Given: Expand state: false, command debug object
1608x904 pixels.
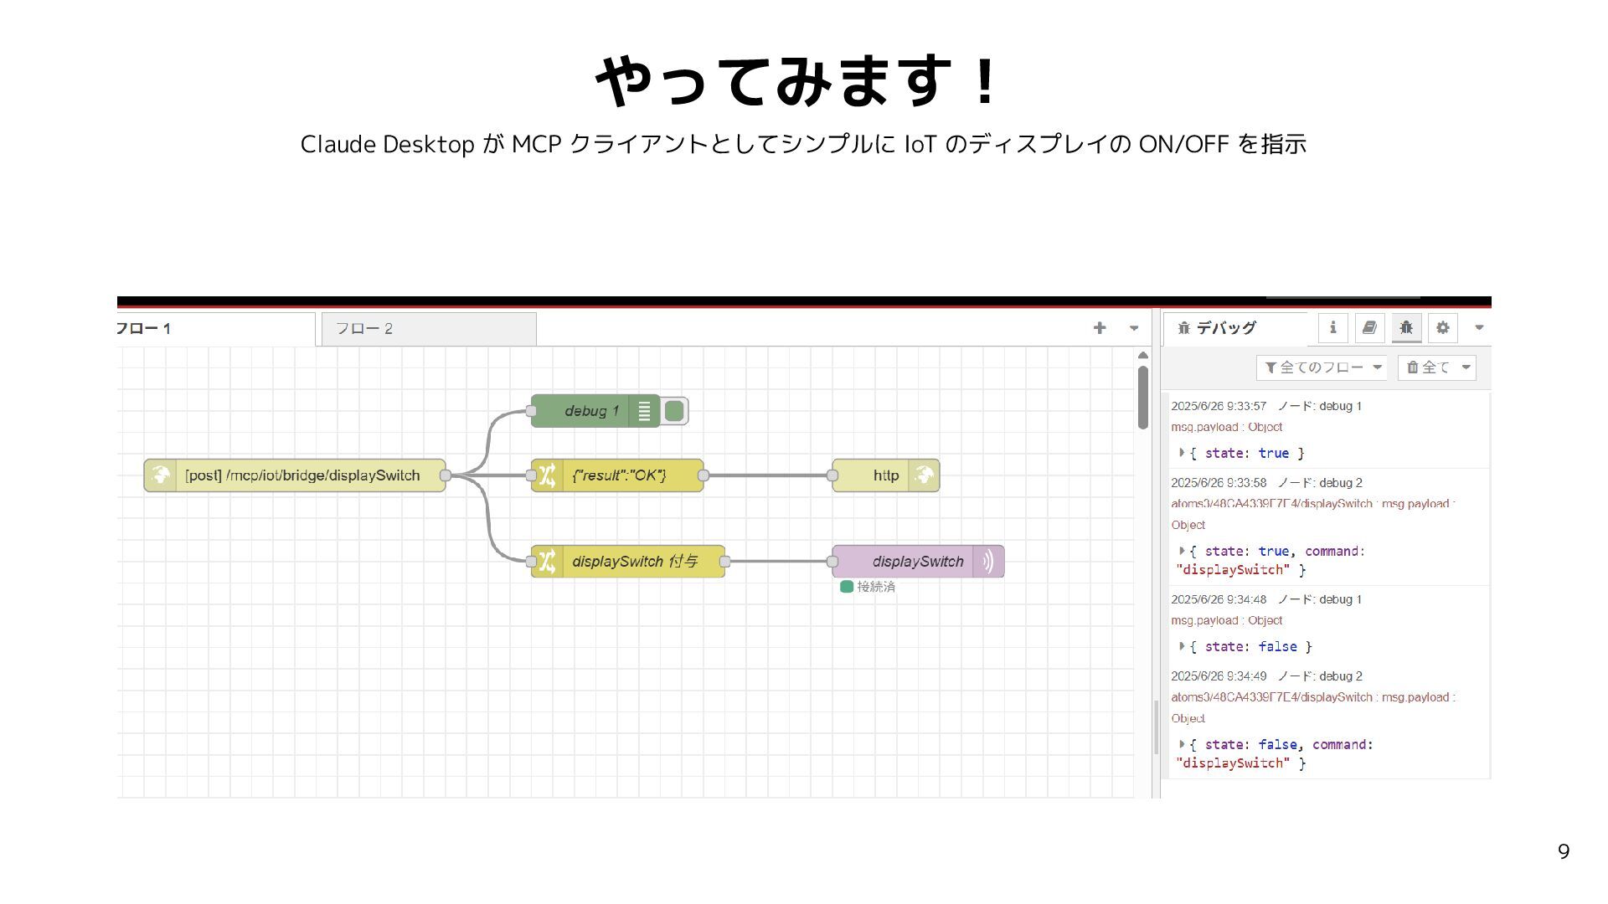Looking at the screenshot, I should (x=1182, y=744).
